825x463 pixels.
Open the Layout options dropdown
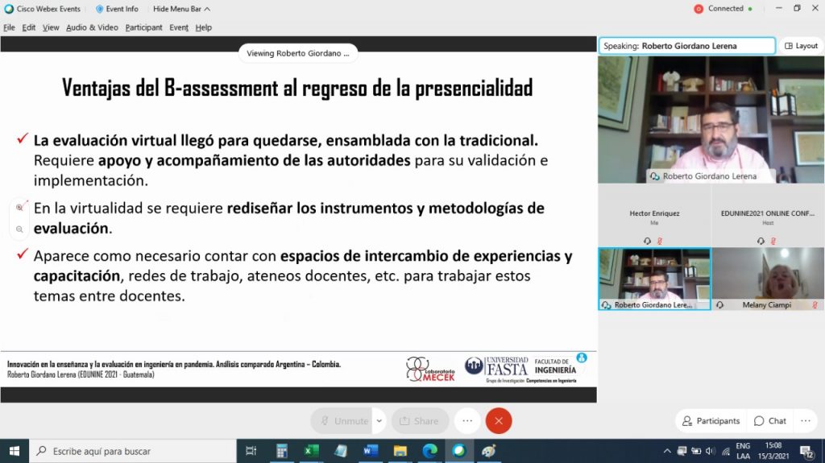pos(801,46)
